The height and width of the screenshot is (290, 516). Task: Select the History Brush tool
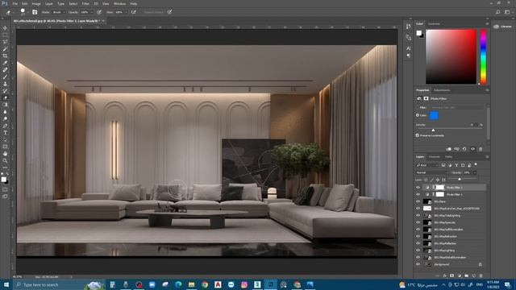[6, 91]
